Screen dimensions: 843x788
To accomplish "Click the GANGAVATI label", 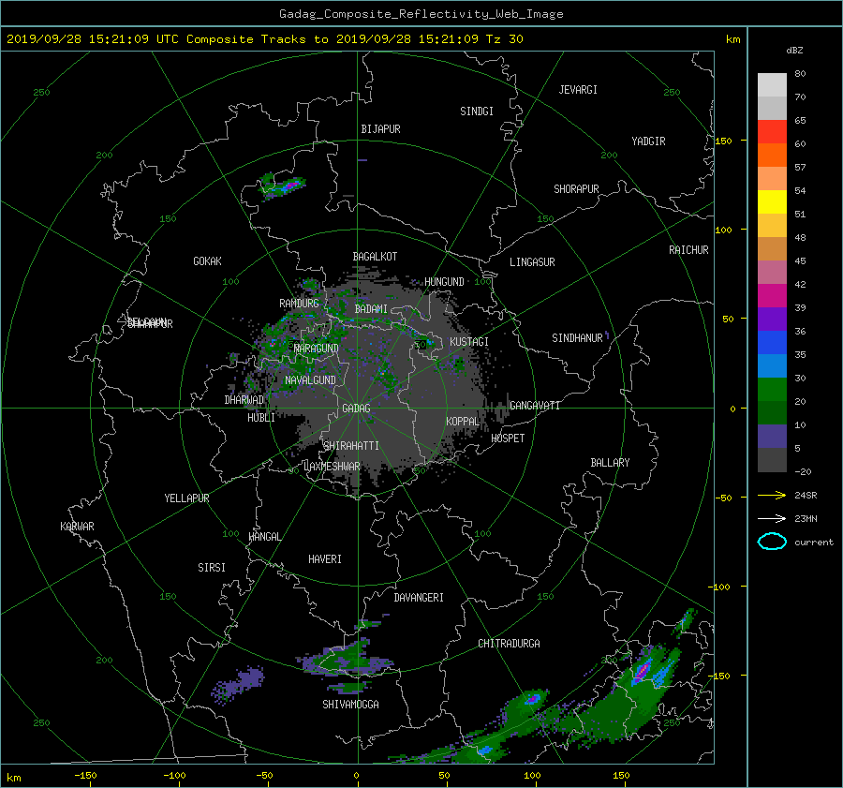I will click(535, 405).
